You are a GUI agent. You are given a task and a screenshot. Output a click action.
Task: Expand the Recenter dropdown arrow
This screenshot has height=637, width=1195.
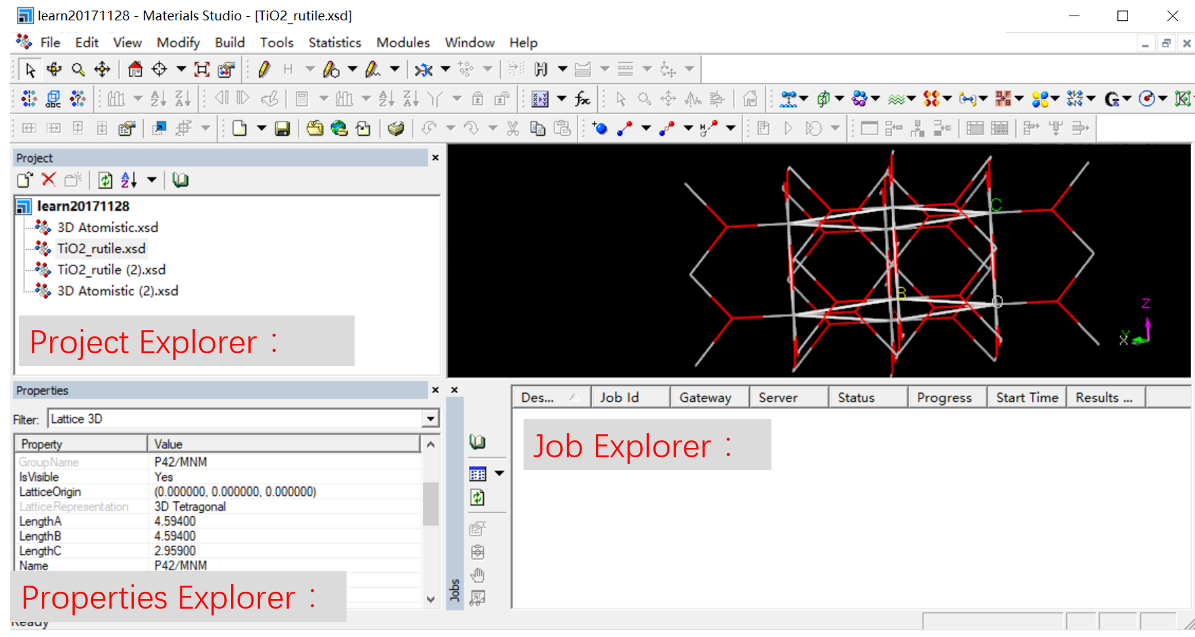coord(180,70)
